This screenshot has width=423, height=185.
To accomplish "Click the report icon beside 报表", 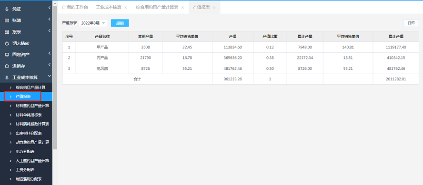I will 7,32.
